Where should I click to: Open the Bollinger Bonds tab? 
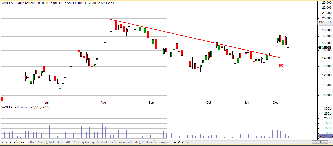click(127, 142)
